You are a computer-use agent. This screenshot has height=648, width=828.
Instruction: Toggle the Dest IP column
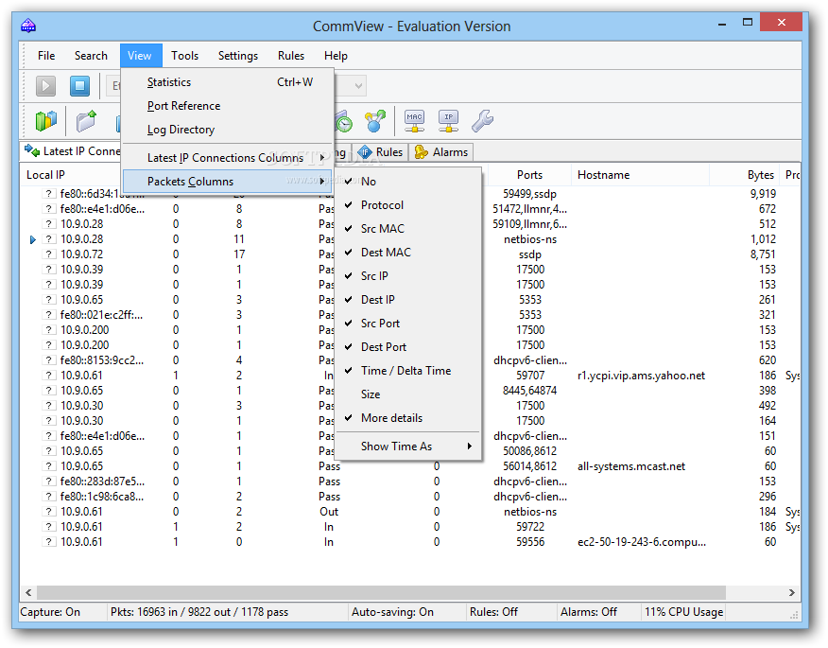(408, 300)
